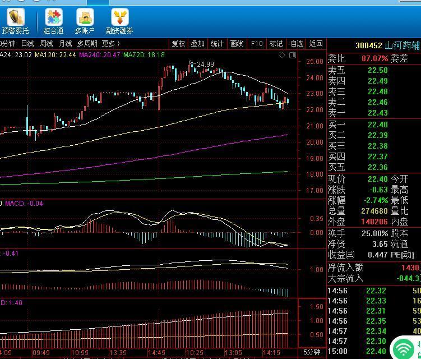Expand the 更多 more periods menu

click(110, 44)
